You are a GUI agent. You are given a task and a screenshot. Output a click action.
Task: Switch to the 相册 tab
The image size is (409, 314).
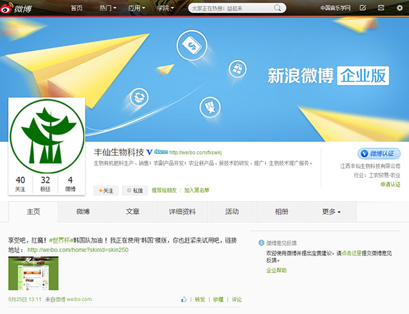point(281,212)
